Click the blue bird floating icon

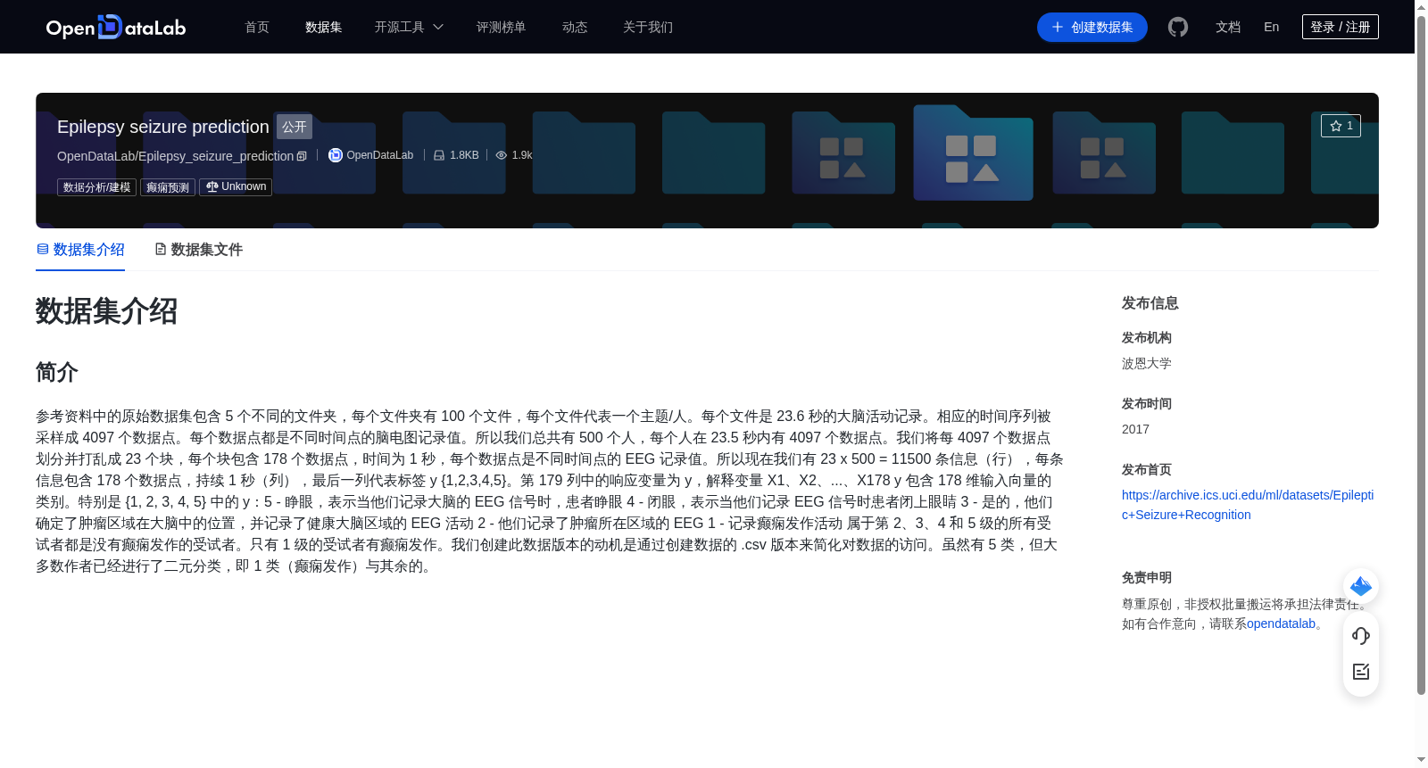pyautogui.click(x=1361, y=586)
